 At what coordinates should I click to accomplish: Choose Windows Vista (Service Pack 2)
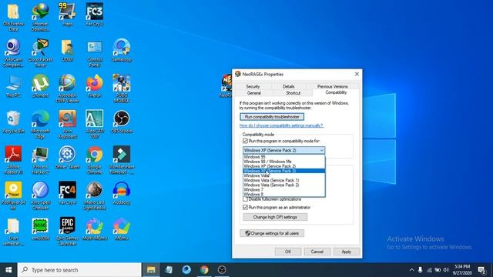[x=284, y=185]
